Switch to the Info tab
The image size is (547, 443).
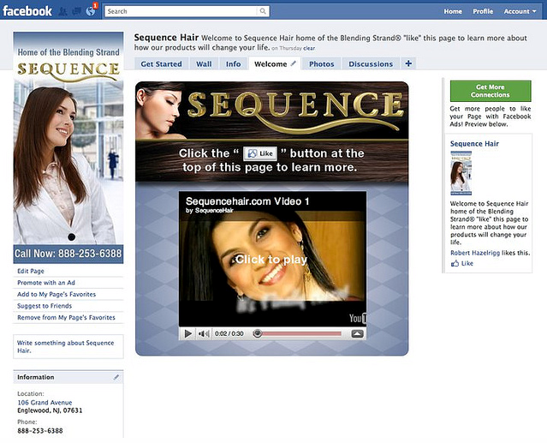[233, 64]
